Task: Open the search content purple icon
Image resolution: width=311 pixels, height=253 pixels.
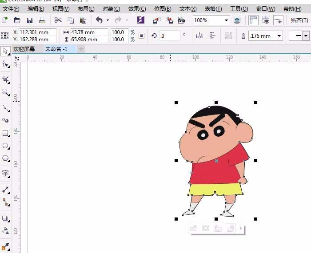Action: pos(141,20)
